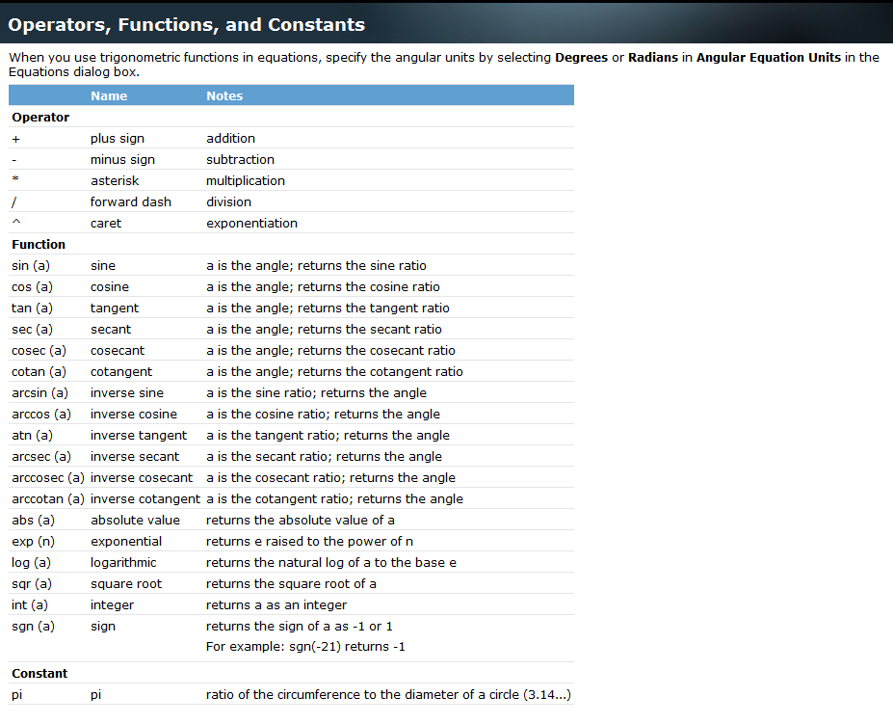Click the sgn(-21) example text
The image size is (893, 724).
tap(305, 646)
